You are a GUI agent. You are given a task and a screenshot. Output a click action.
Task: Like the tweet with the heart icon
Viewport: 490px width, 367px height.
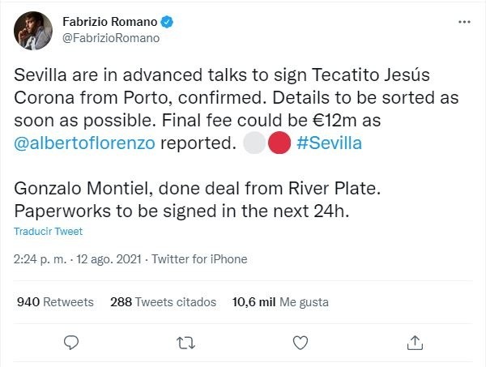click(x=300, y=341)
